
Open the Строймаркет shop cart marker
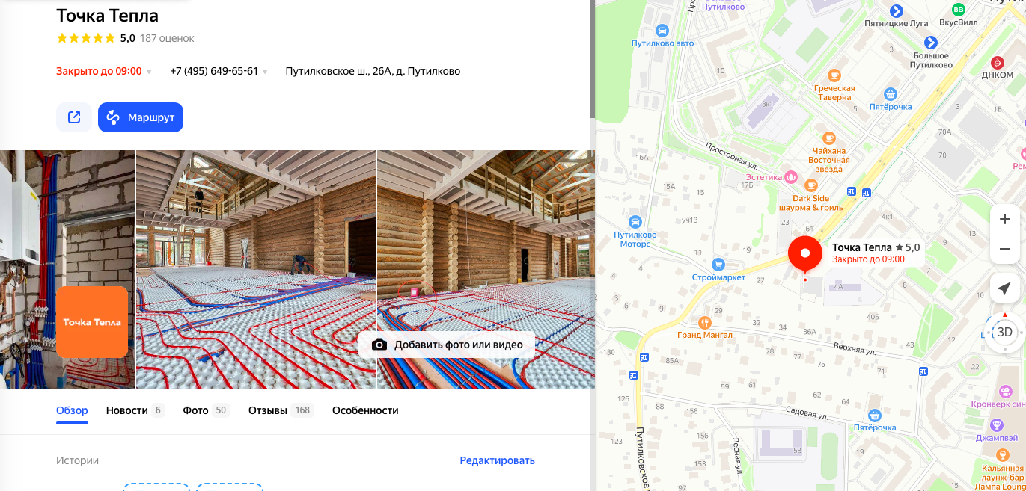pyautogui.click(x=718, y=264)
